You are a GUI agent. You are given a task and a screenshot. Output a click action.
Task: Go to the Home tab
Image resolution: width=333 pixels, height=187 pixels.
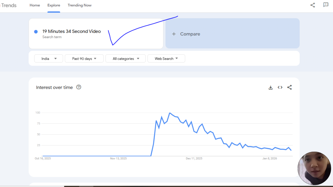click(x=35, y=5)
